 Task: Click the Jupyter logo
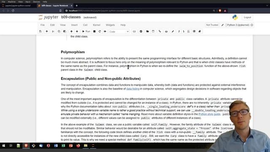[x=49, y=17]
